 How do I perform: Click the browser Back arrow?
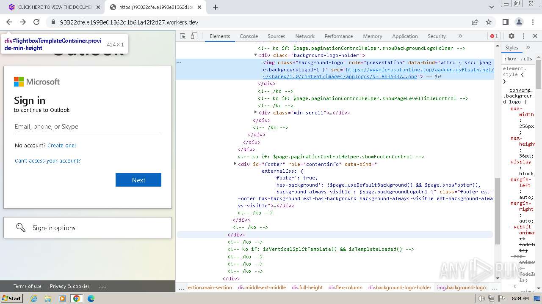[9, 22]
